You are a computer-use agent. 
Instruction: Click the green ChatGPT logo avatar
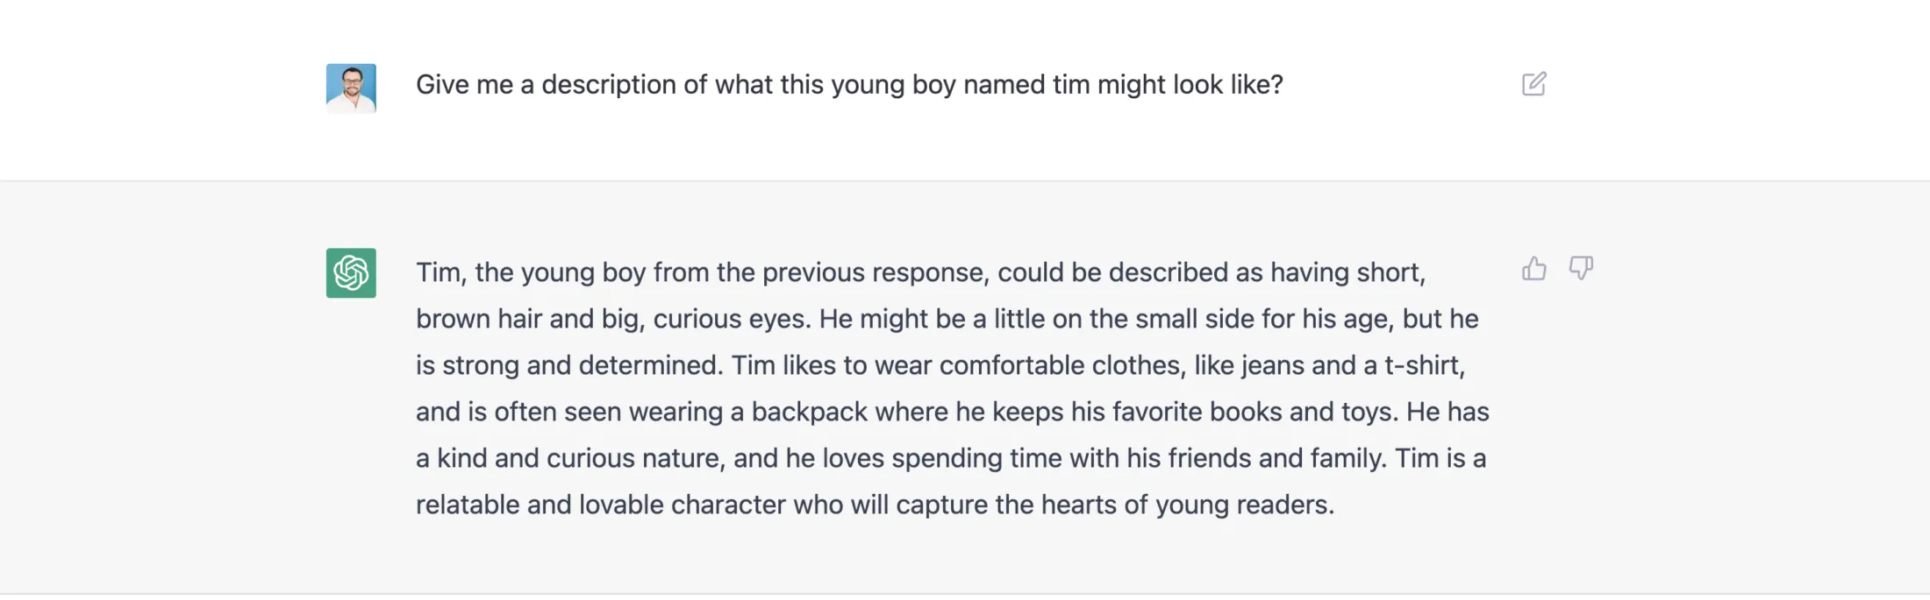tap(350, 272)
